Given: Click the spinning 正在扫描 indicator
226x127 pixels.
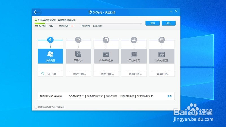Looking at the screenshot, I should (x=43, y=74).
